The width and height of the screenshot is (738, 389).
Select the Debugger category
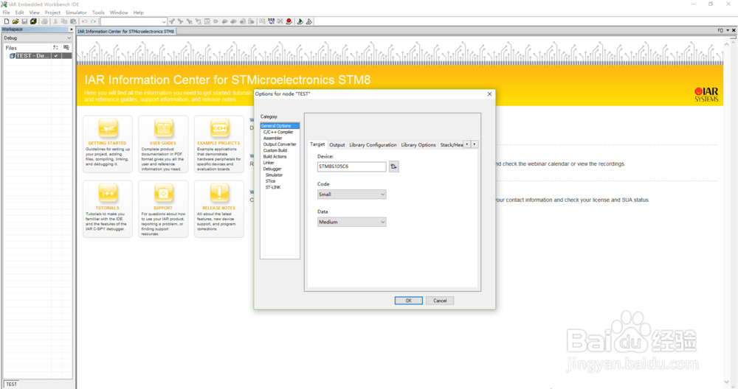(272, 169)
